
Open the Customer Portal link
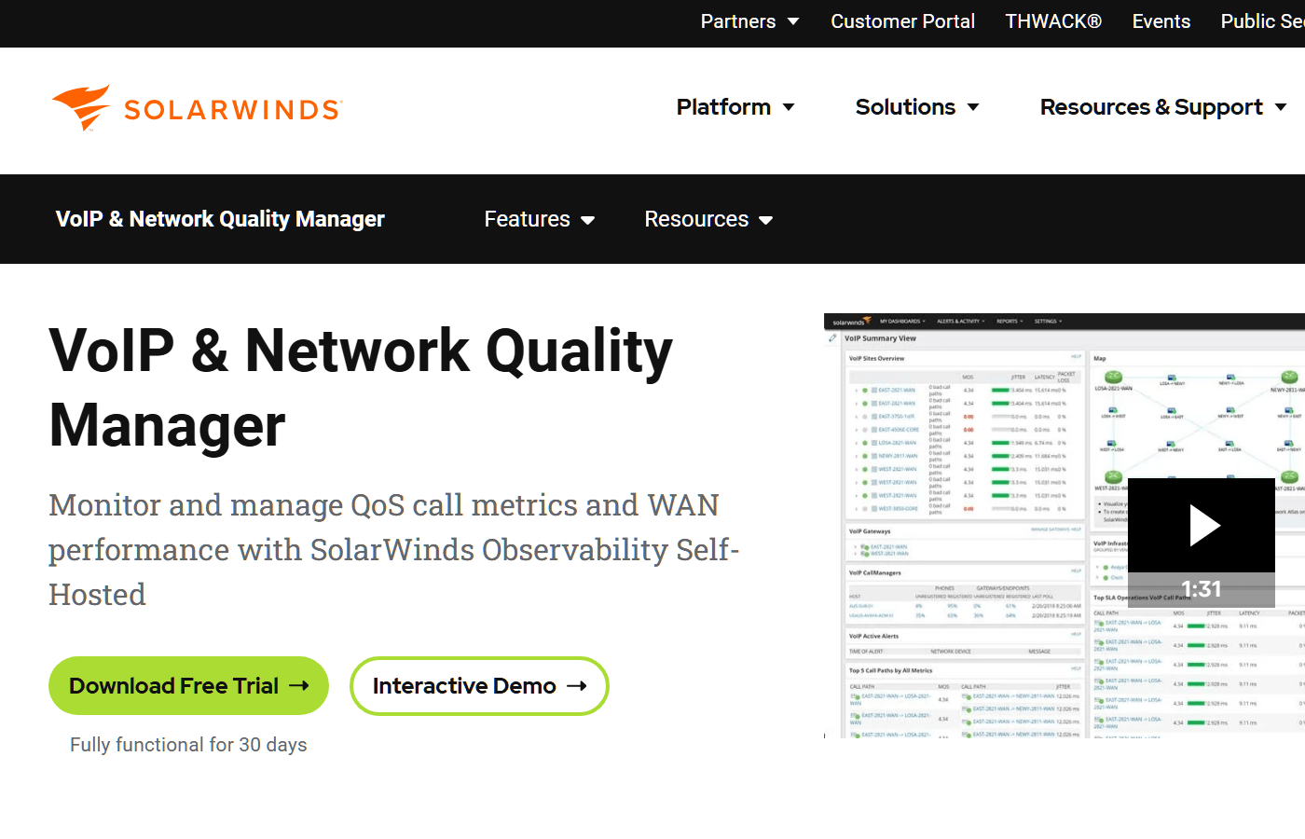[x=902, y=21]
